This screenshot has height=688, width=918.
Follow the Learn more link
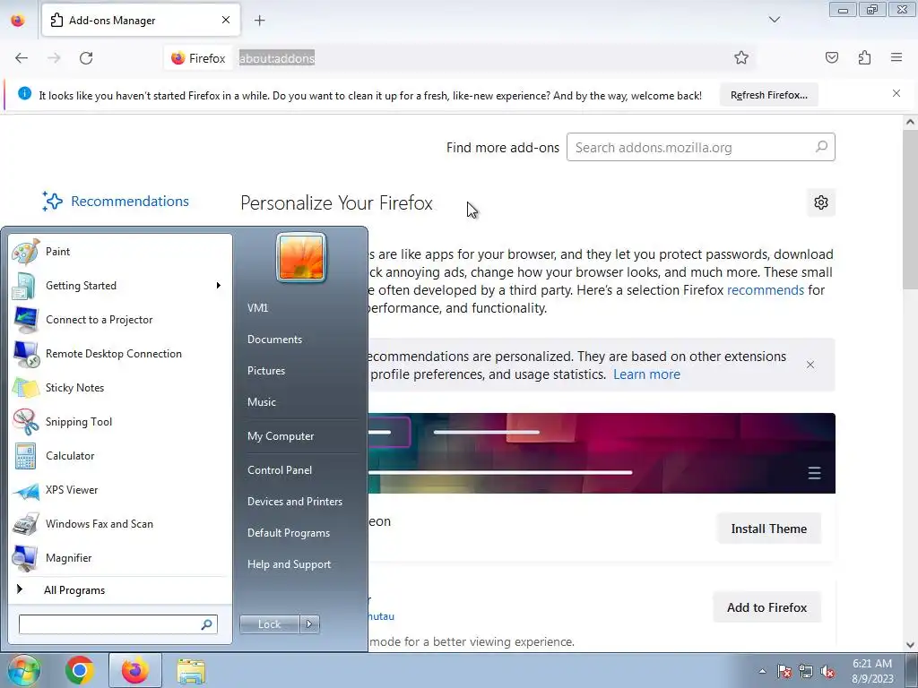click(646, 374)
